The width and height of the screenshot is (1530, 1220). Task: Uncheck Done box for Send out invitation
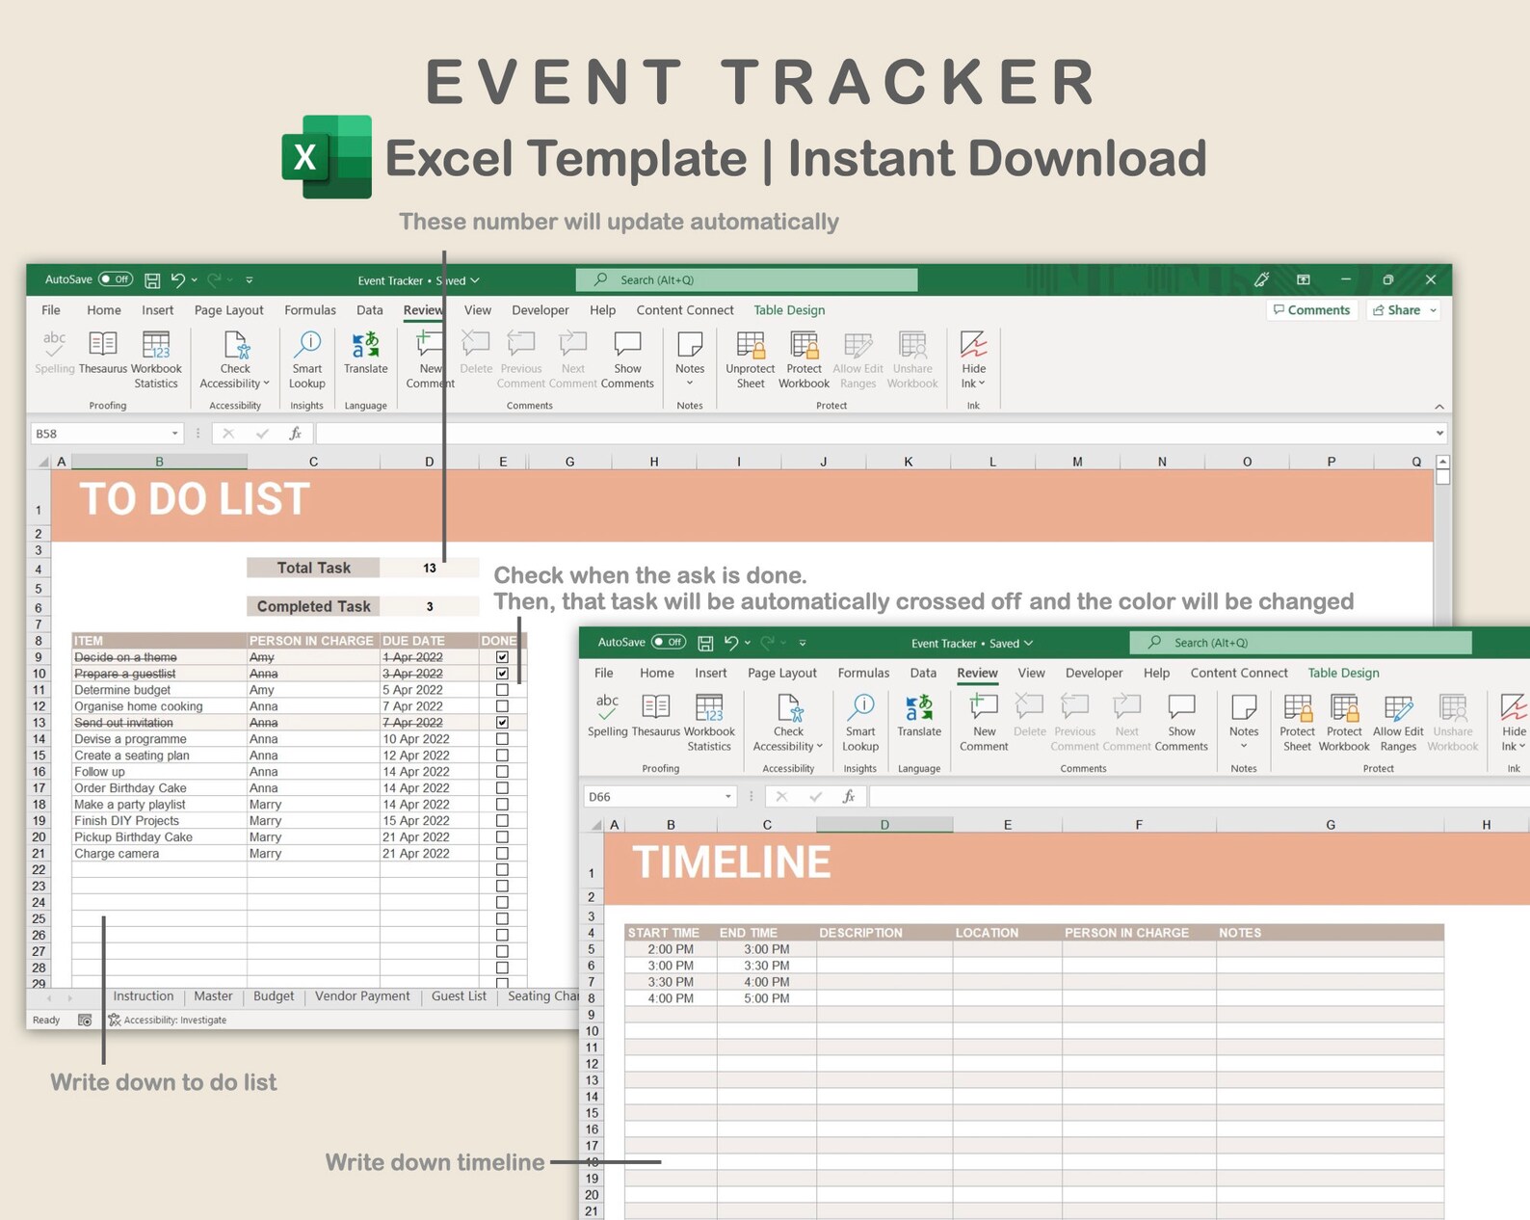click(502, 722)
